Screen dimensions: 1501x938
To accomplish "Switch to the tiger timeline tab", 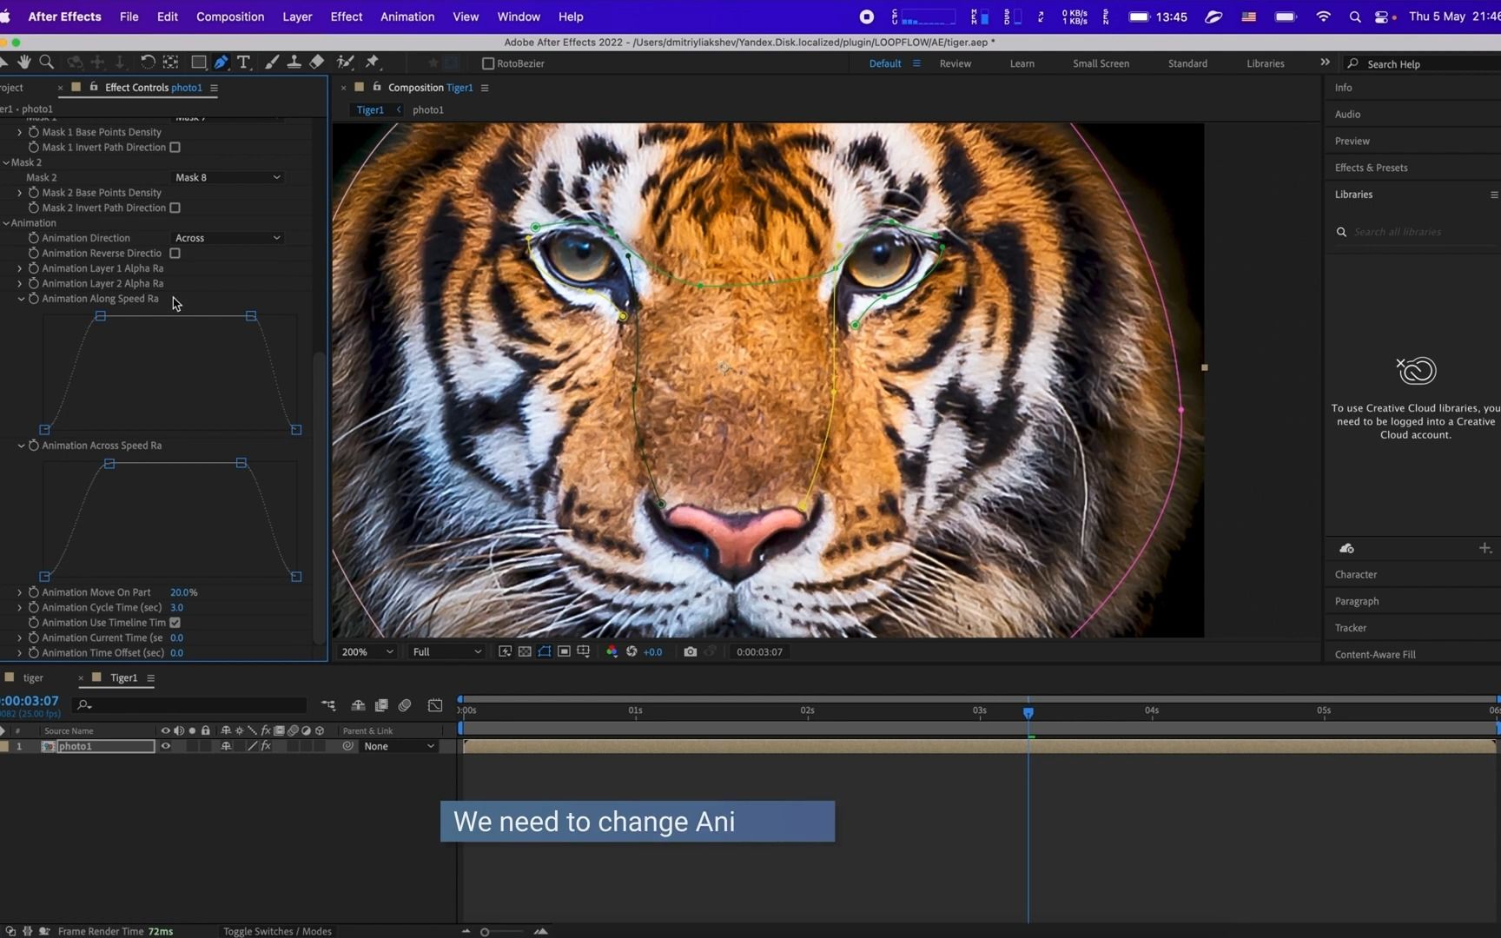I will pos(33,677).
